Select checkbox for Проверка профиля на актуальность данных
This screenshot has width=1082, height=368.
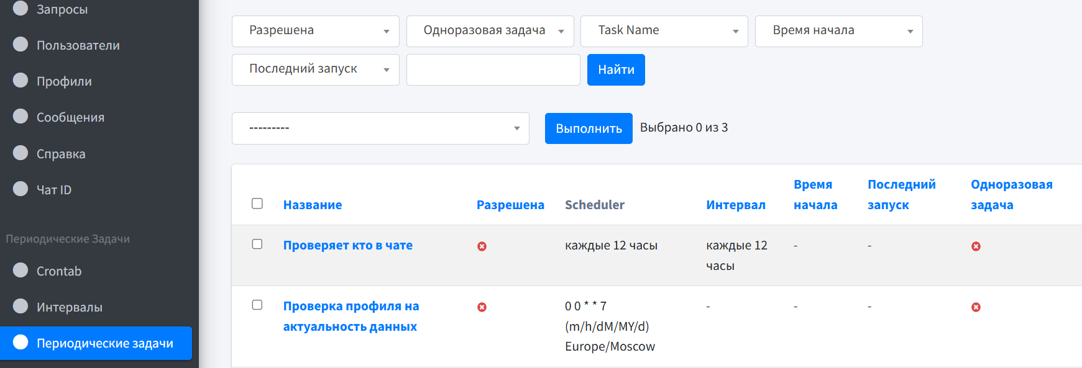coord(257,305)
